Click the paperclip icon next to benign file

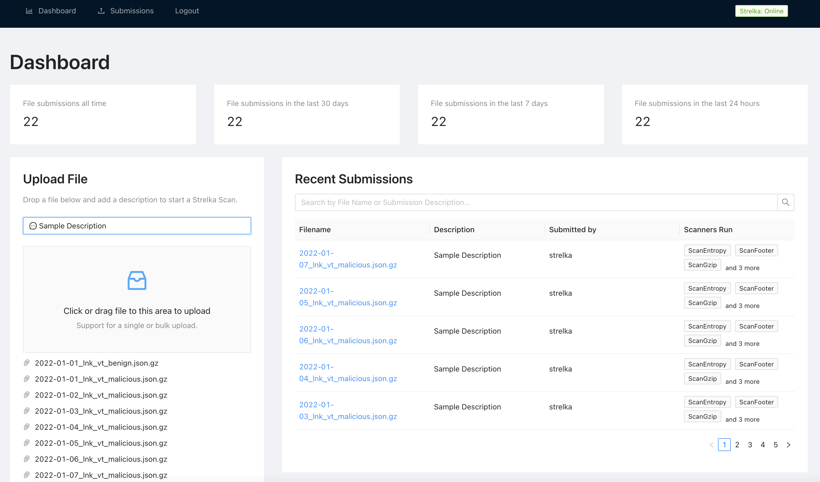pyautogui.click(x=27, y=363)
